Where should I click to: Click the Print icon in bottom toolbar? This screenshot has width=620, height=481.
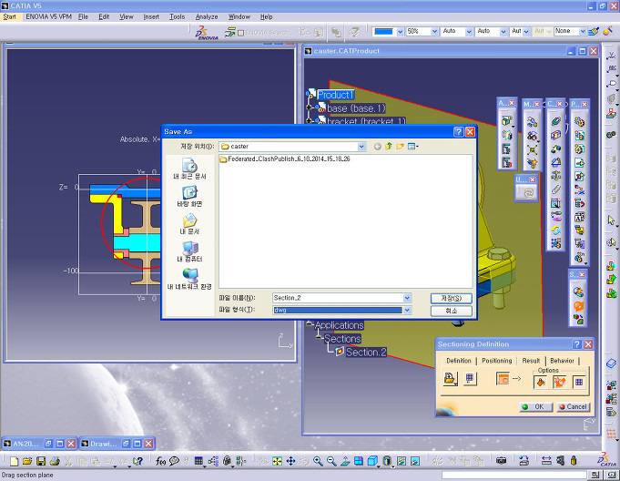click(x=55, y=461)
